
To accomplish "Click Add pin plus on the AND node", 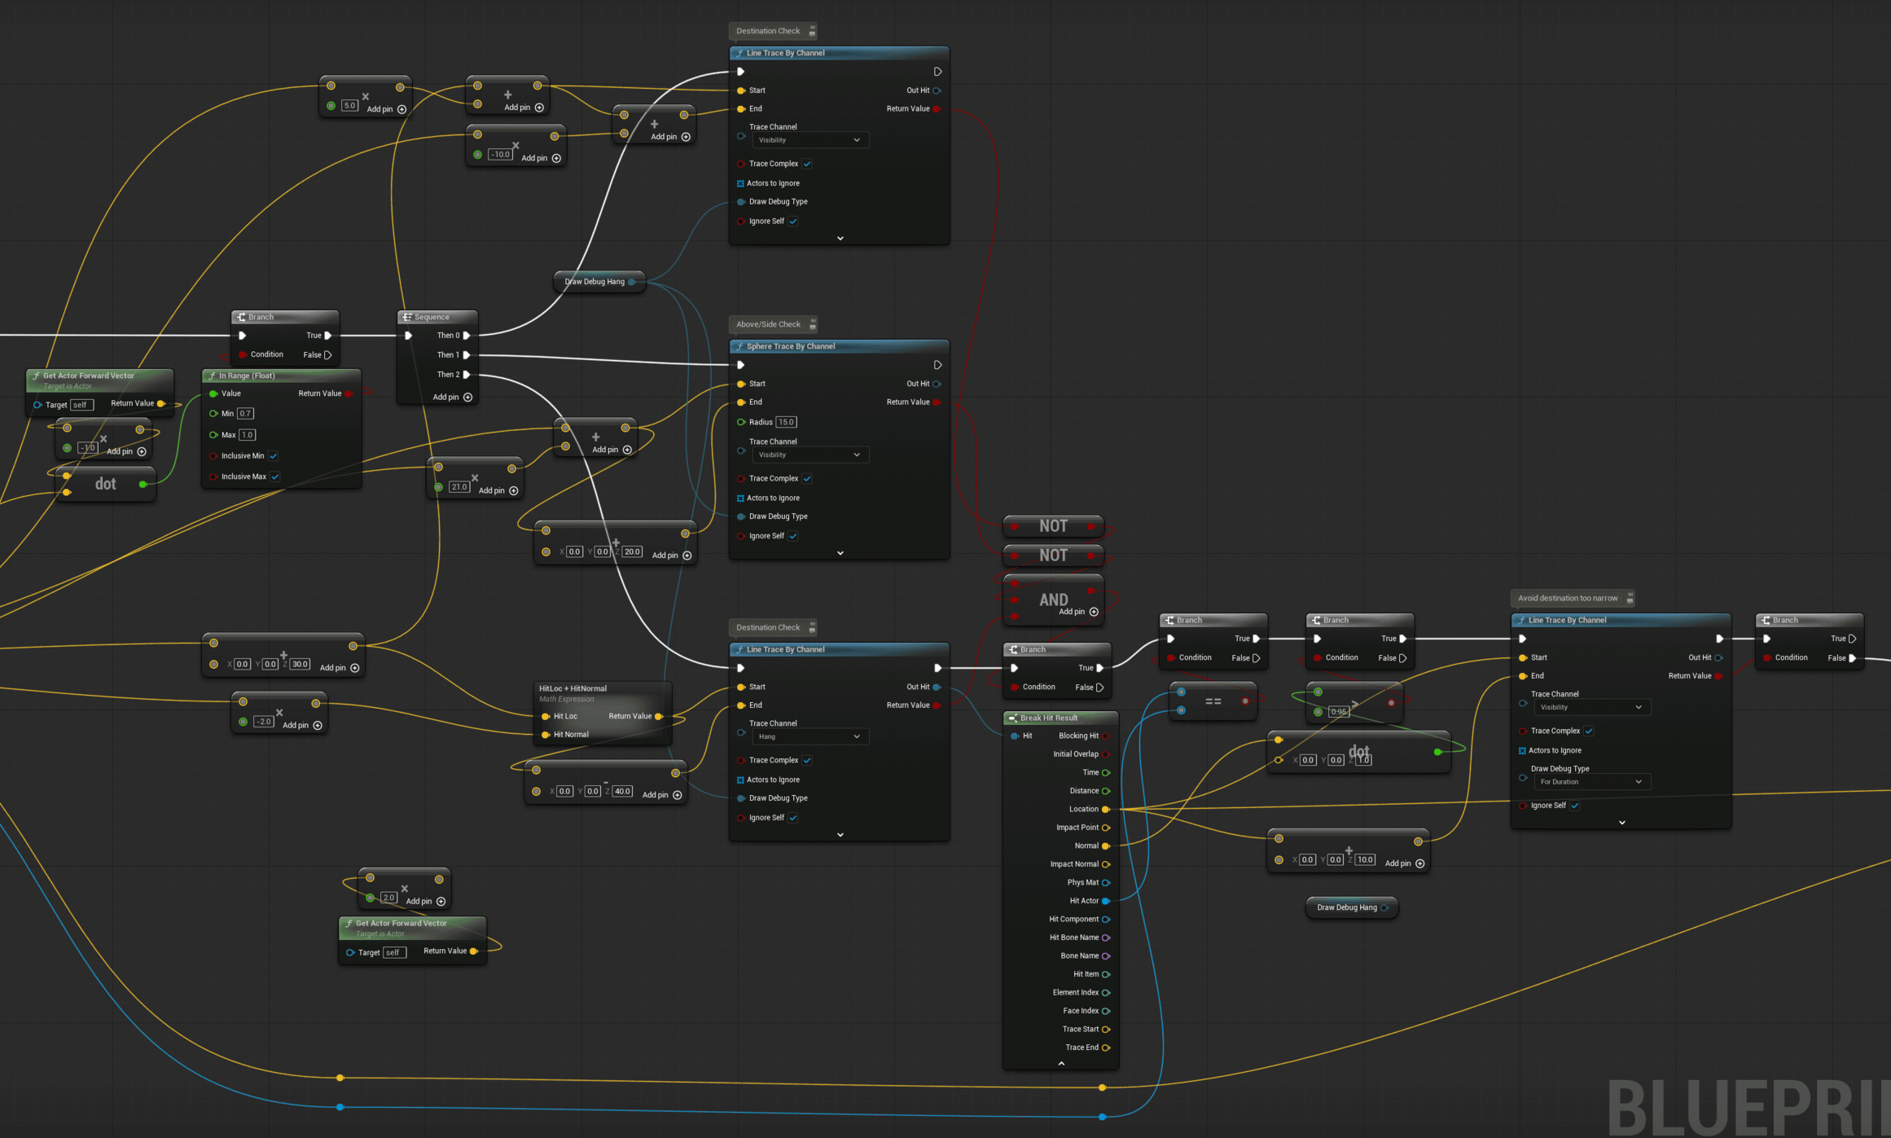I will [x=1094, y=612].
